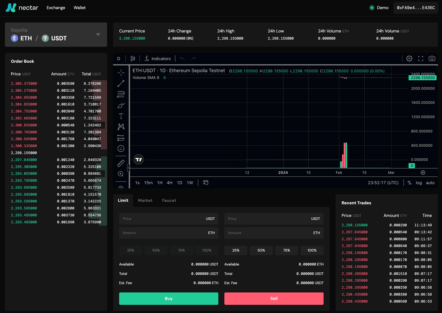Set chart range to 1s
The width and height of the screenshot is (442, 313).
[137, 183]
